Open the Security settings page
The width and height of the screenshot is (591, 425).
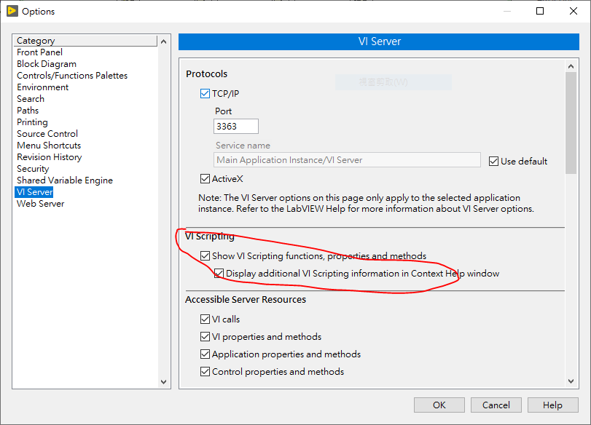point(33,168)
